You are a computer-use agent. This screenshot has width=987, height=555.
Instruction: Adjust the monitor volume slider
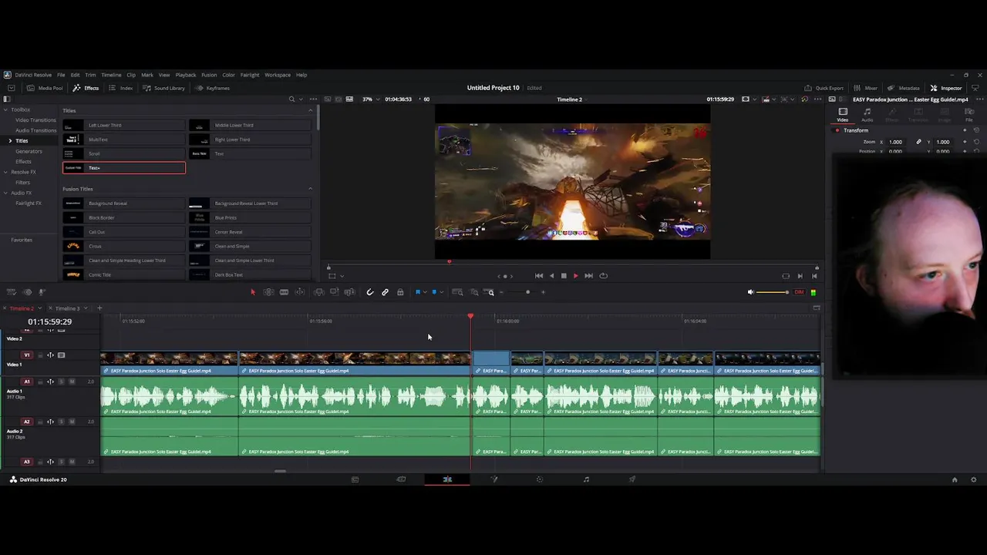[773, 292]
